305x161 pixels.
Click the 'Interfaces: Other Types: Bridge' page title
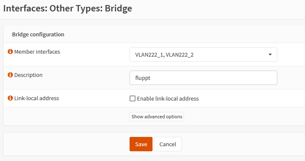click(x=68, y=8)
